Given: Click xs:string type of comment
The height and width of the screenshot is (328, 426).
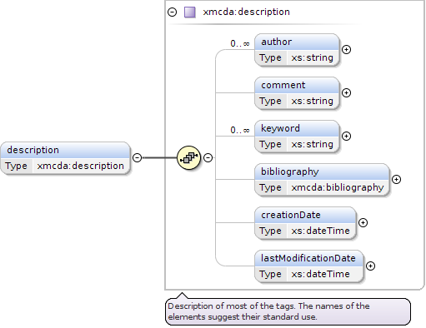Looking at the screenshot, I should coord(312,101).
